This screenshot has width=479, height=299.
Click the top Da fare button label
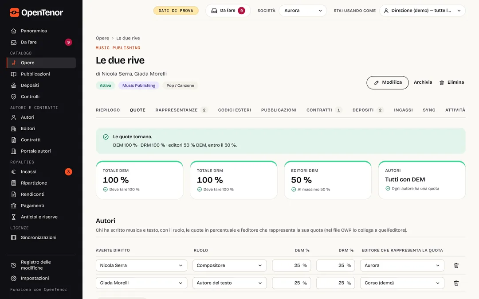pos(228,10)
